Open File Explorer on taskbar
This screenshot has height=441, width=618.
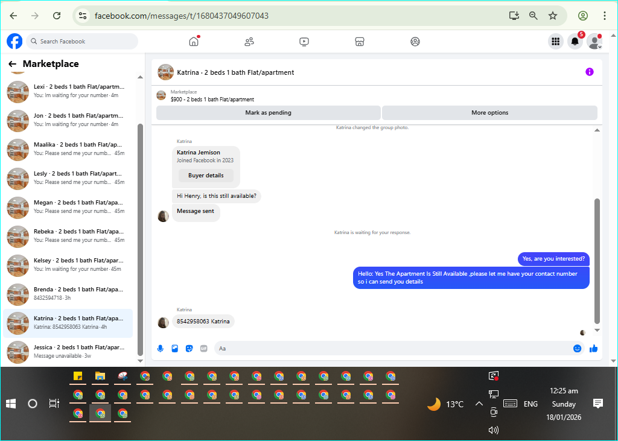coord(100,376)
